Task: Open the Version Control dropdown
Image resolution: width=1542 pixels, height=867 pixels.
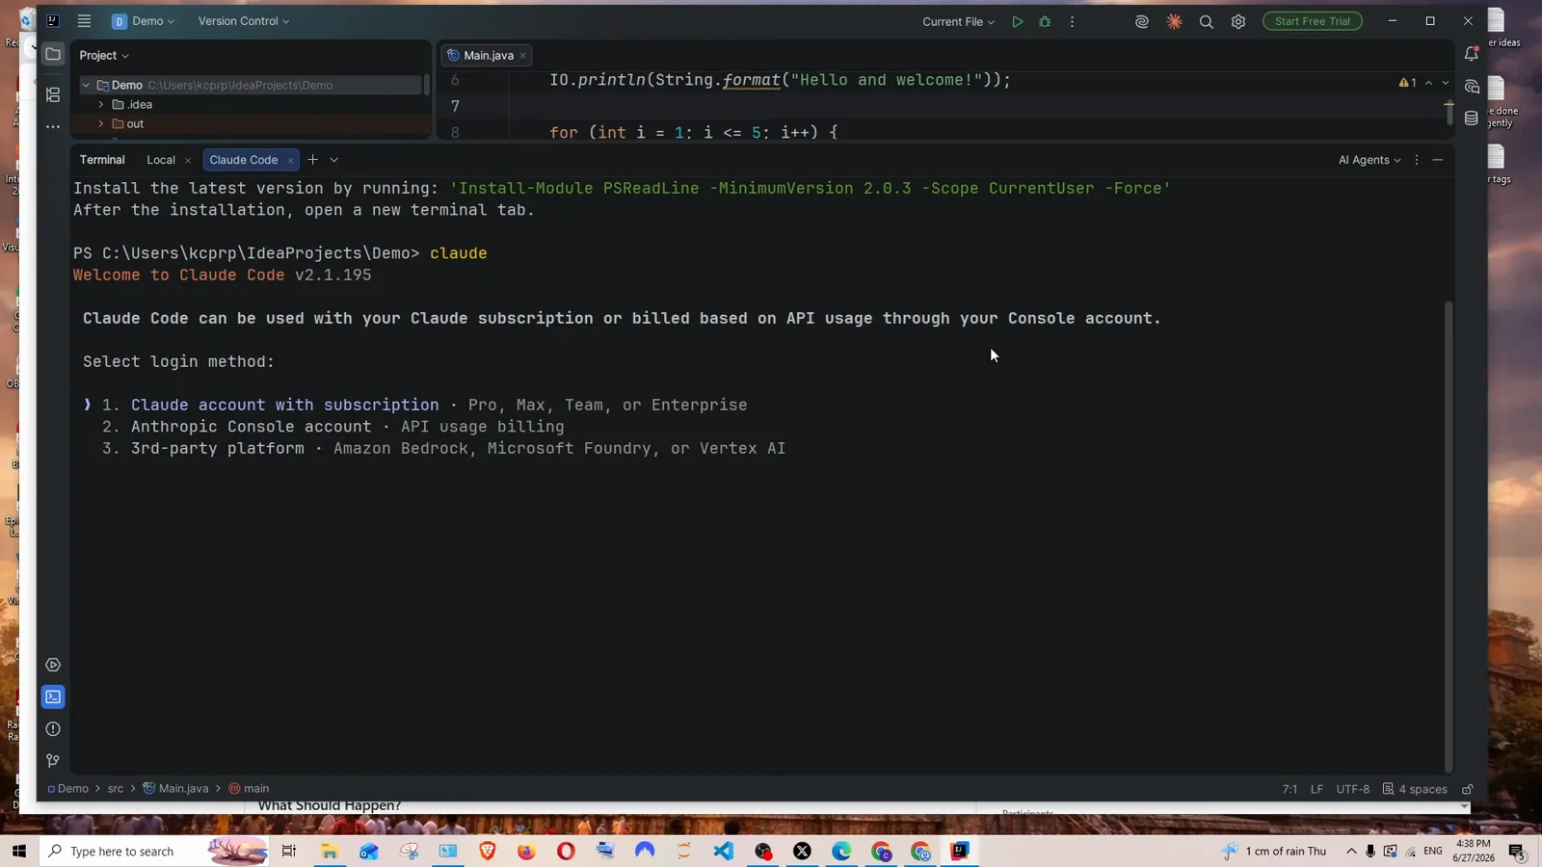Action: 243,21
